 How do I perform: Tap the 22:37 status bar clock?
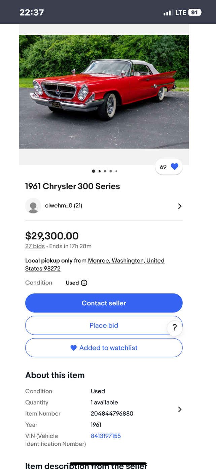coord(32,12)
